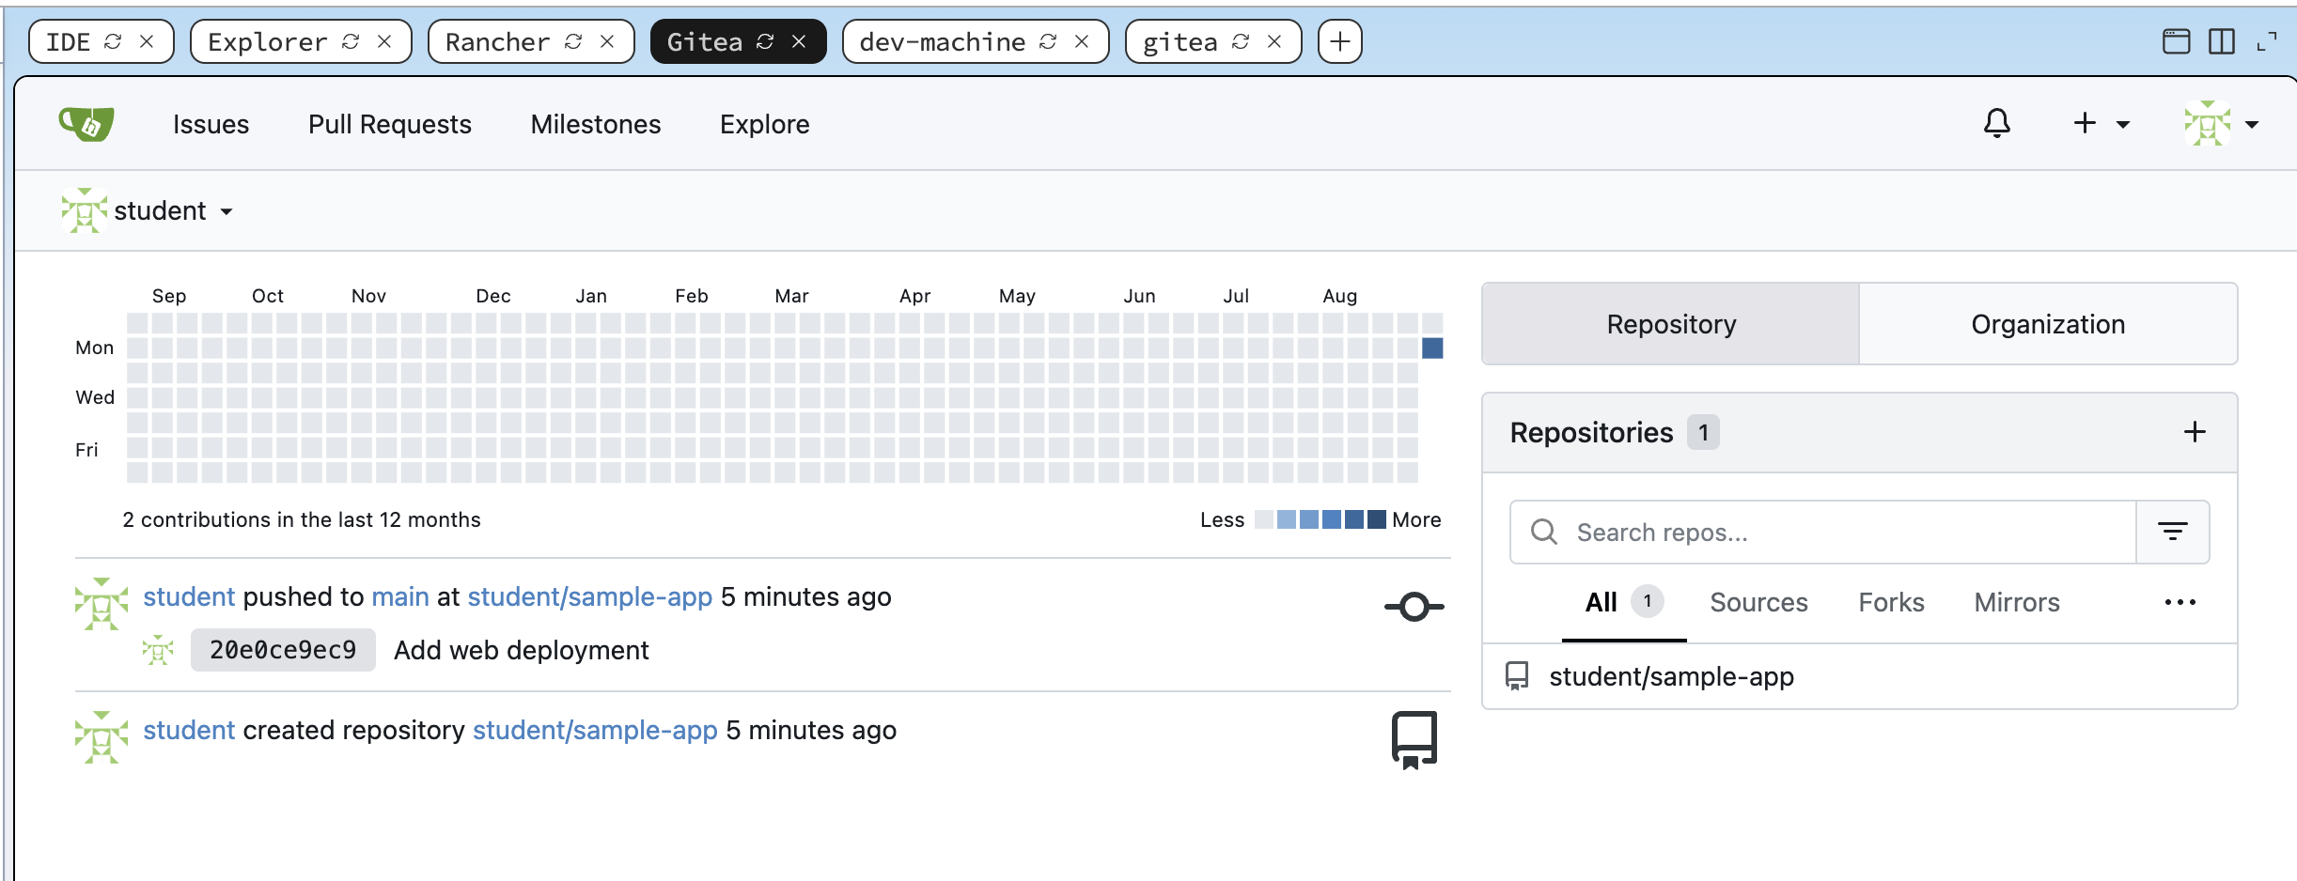The height and width of the screenshot is (881, 2297).
Task: Add a new tab with plus button
Action: (x=1340, y=41)
